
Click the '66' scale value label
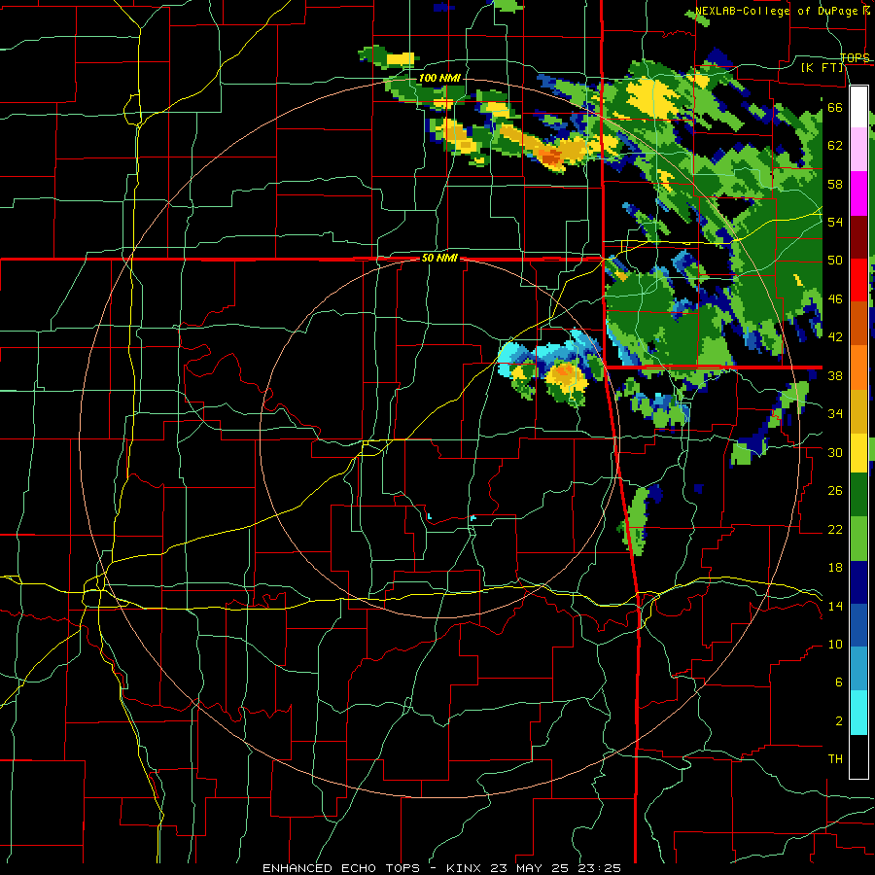coord(835,107)
